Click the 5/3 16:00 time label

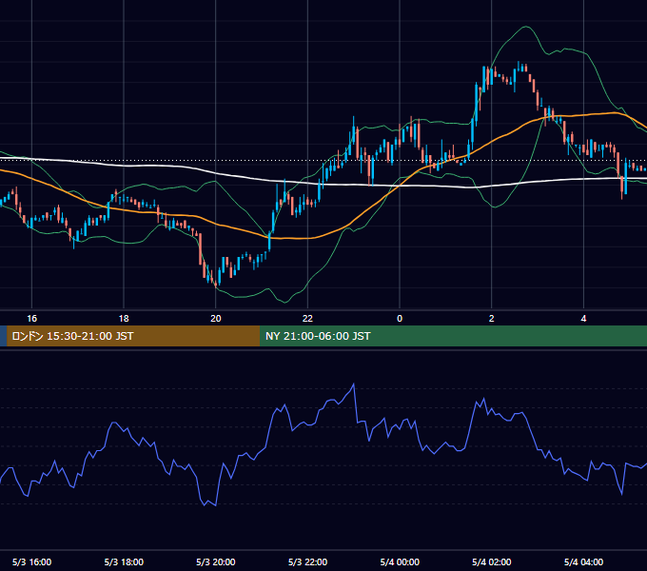(31, 562)
